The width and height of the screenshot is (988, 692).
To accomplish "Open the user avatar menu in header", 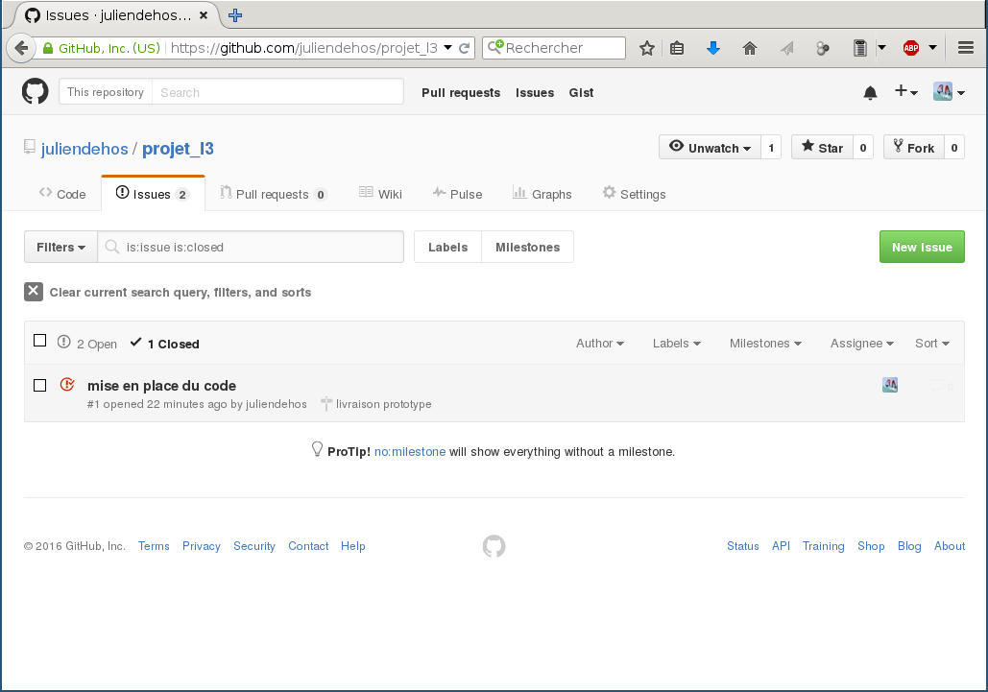I will click(x=949, y=92).
